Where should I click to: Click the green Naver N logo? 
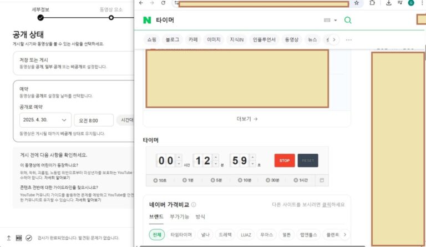click(x=147, y=20)
